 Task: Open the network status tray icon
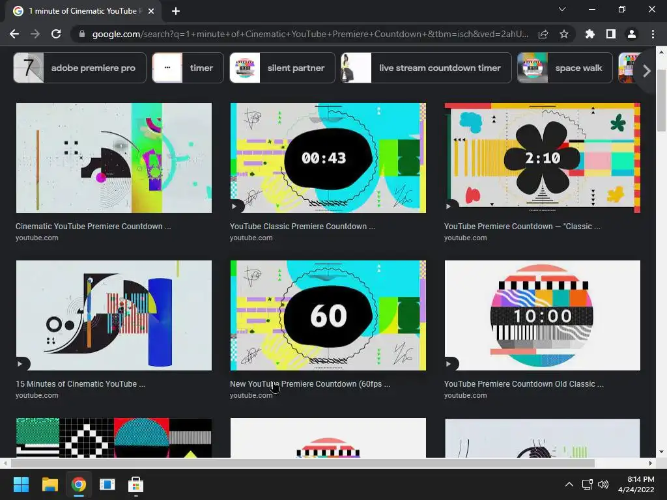[x=588, y=484]
